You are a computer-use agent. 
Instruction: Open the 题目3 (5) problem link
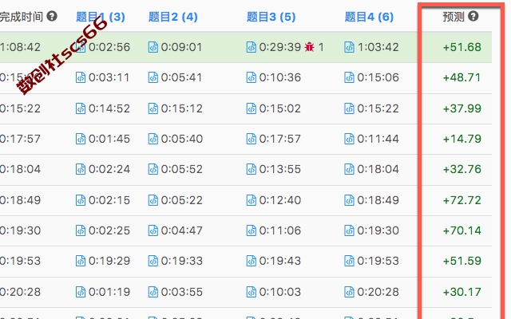(x=271, y=17)
